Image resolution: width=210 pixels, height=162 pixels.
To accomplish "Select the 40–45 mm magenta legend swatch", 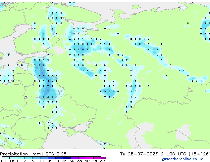I will [90, 158].
